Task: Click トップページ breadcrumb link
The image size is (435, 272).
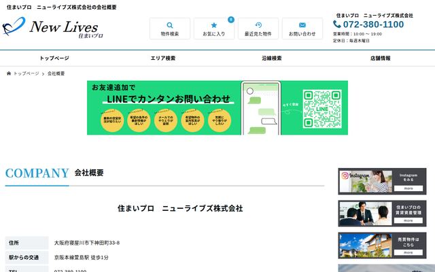Action: click(27, 73)
